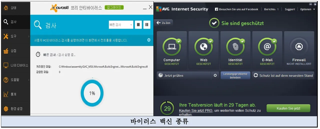The width and height of the screenshot is (320, 129).
Task: Open the Web protection tile
Action: [x=203, y=50]
